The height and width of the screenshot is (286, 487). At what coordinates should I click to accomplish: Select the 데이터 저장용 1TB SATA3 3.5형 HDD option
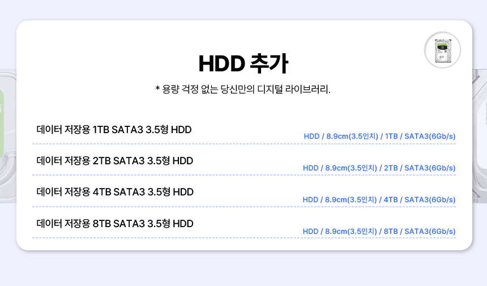(114, 130)
